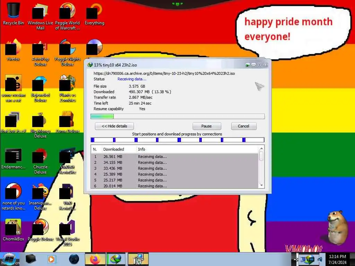This screenshot has width=355, height=266.
Task: Click the Hide details button
Action: 114,126
